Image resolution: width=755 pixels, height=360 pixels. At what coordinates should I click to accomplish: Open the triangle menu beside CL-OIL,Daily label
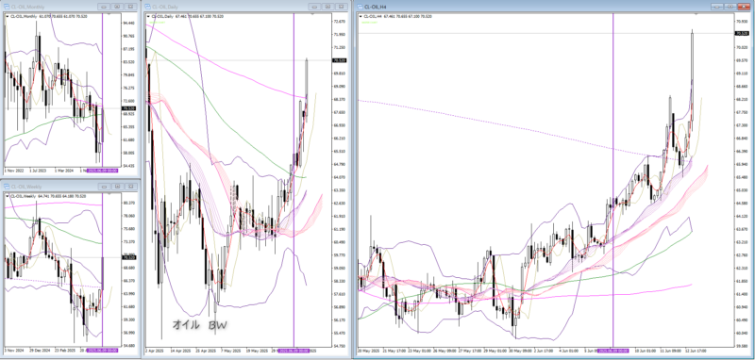148,16
